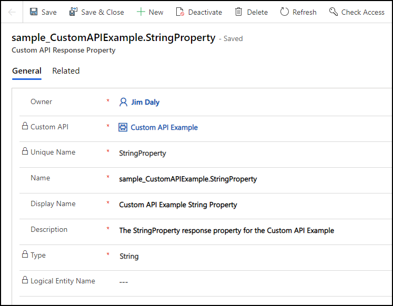Edit the Display Name field
The image size is (393, 306).
(x=178, y=205)
